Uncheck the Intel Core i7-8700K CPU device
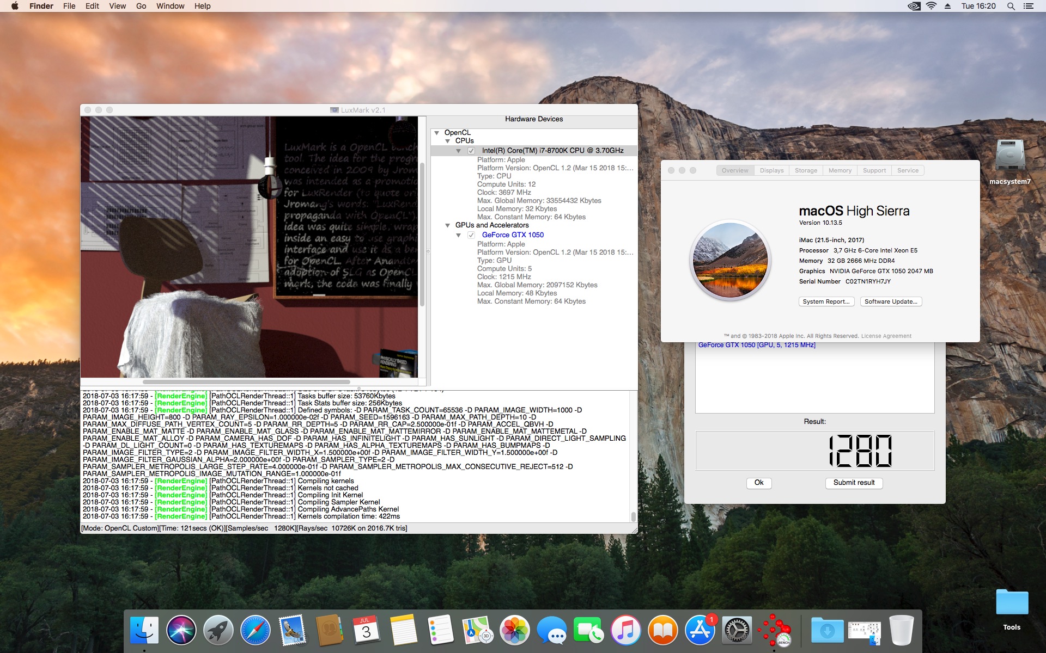This screenshot has width=1046, height=653. click(x=471, y=151)
